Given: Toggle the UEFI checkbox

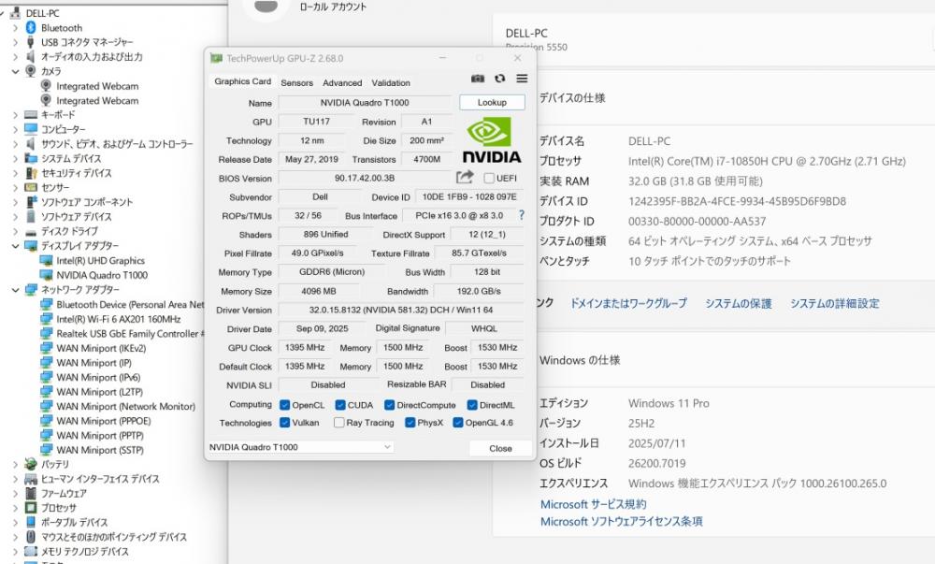Looking at the screenshot, I should [x=490, y=178].
